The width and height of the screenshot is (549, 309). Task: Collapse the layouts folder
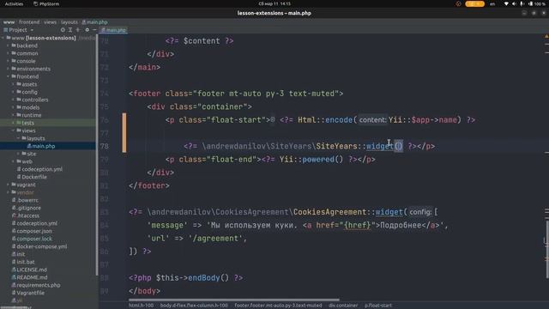click(18, 138)
